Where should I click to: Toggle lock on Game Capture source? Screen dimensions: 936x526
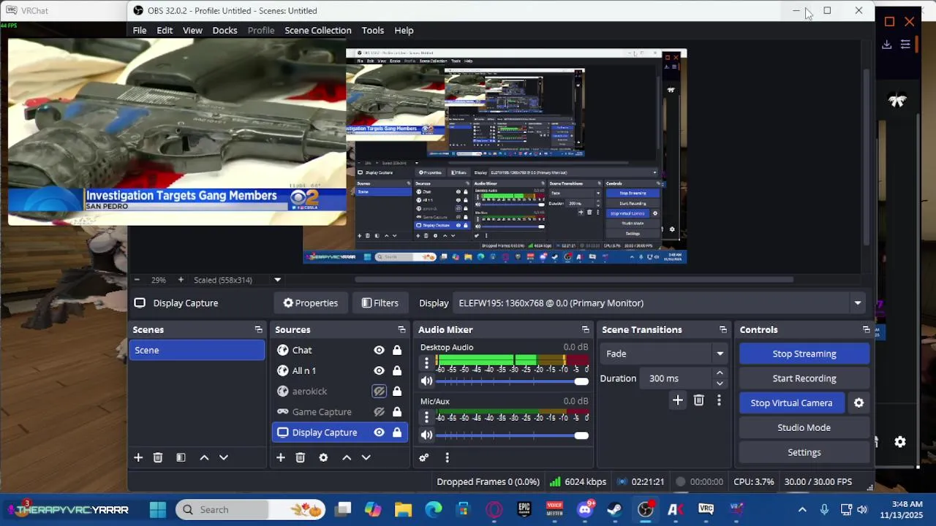[397, 412]
